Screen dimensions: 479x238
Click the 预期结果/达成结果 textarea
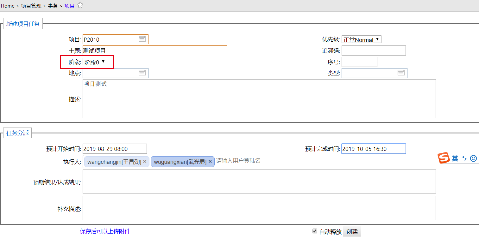pos(259,181)
